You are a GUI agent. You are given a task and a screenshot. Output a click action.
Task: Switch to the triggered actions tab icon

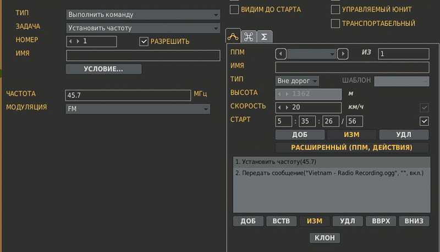[x=249, y=36]
